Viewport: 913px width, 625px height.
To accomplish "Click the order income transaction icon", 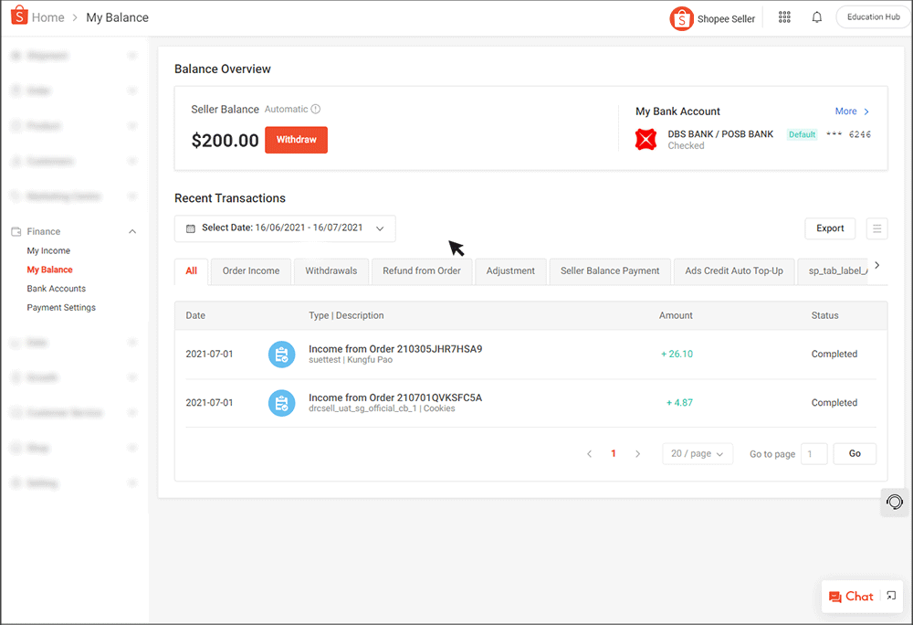I will coord(281,354).
